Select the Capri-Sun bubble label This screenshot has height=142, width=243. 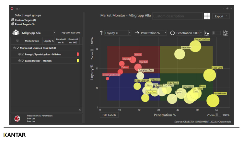151,92
